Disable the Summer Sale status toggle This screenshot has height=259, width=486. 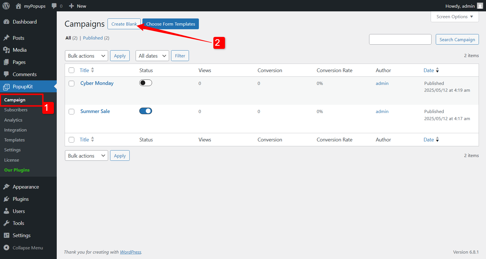pyautogui.click(x=146, y=111)
